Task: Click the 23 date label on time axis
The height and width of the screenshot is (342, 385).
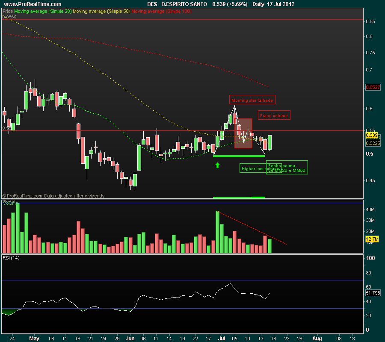Action: (x=287, y=339)
